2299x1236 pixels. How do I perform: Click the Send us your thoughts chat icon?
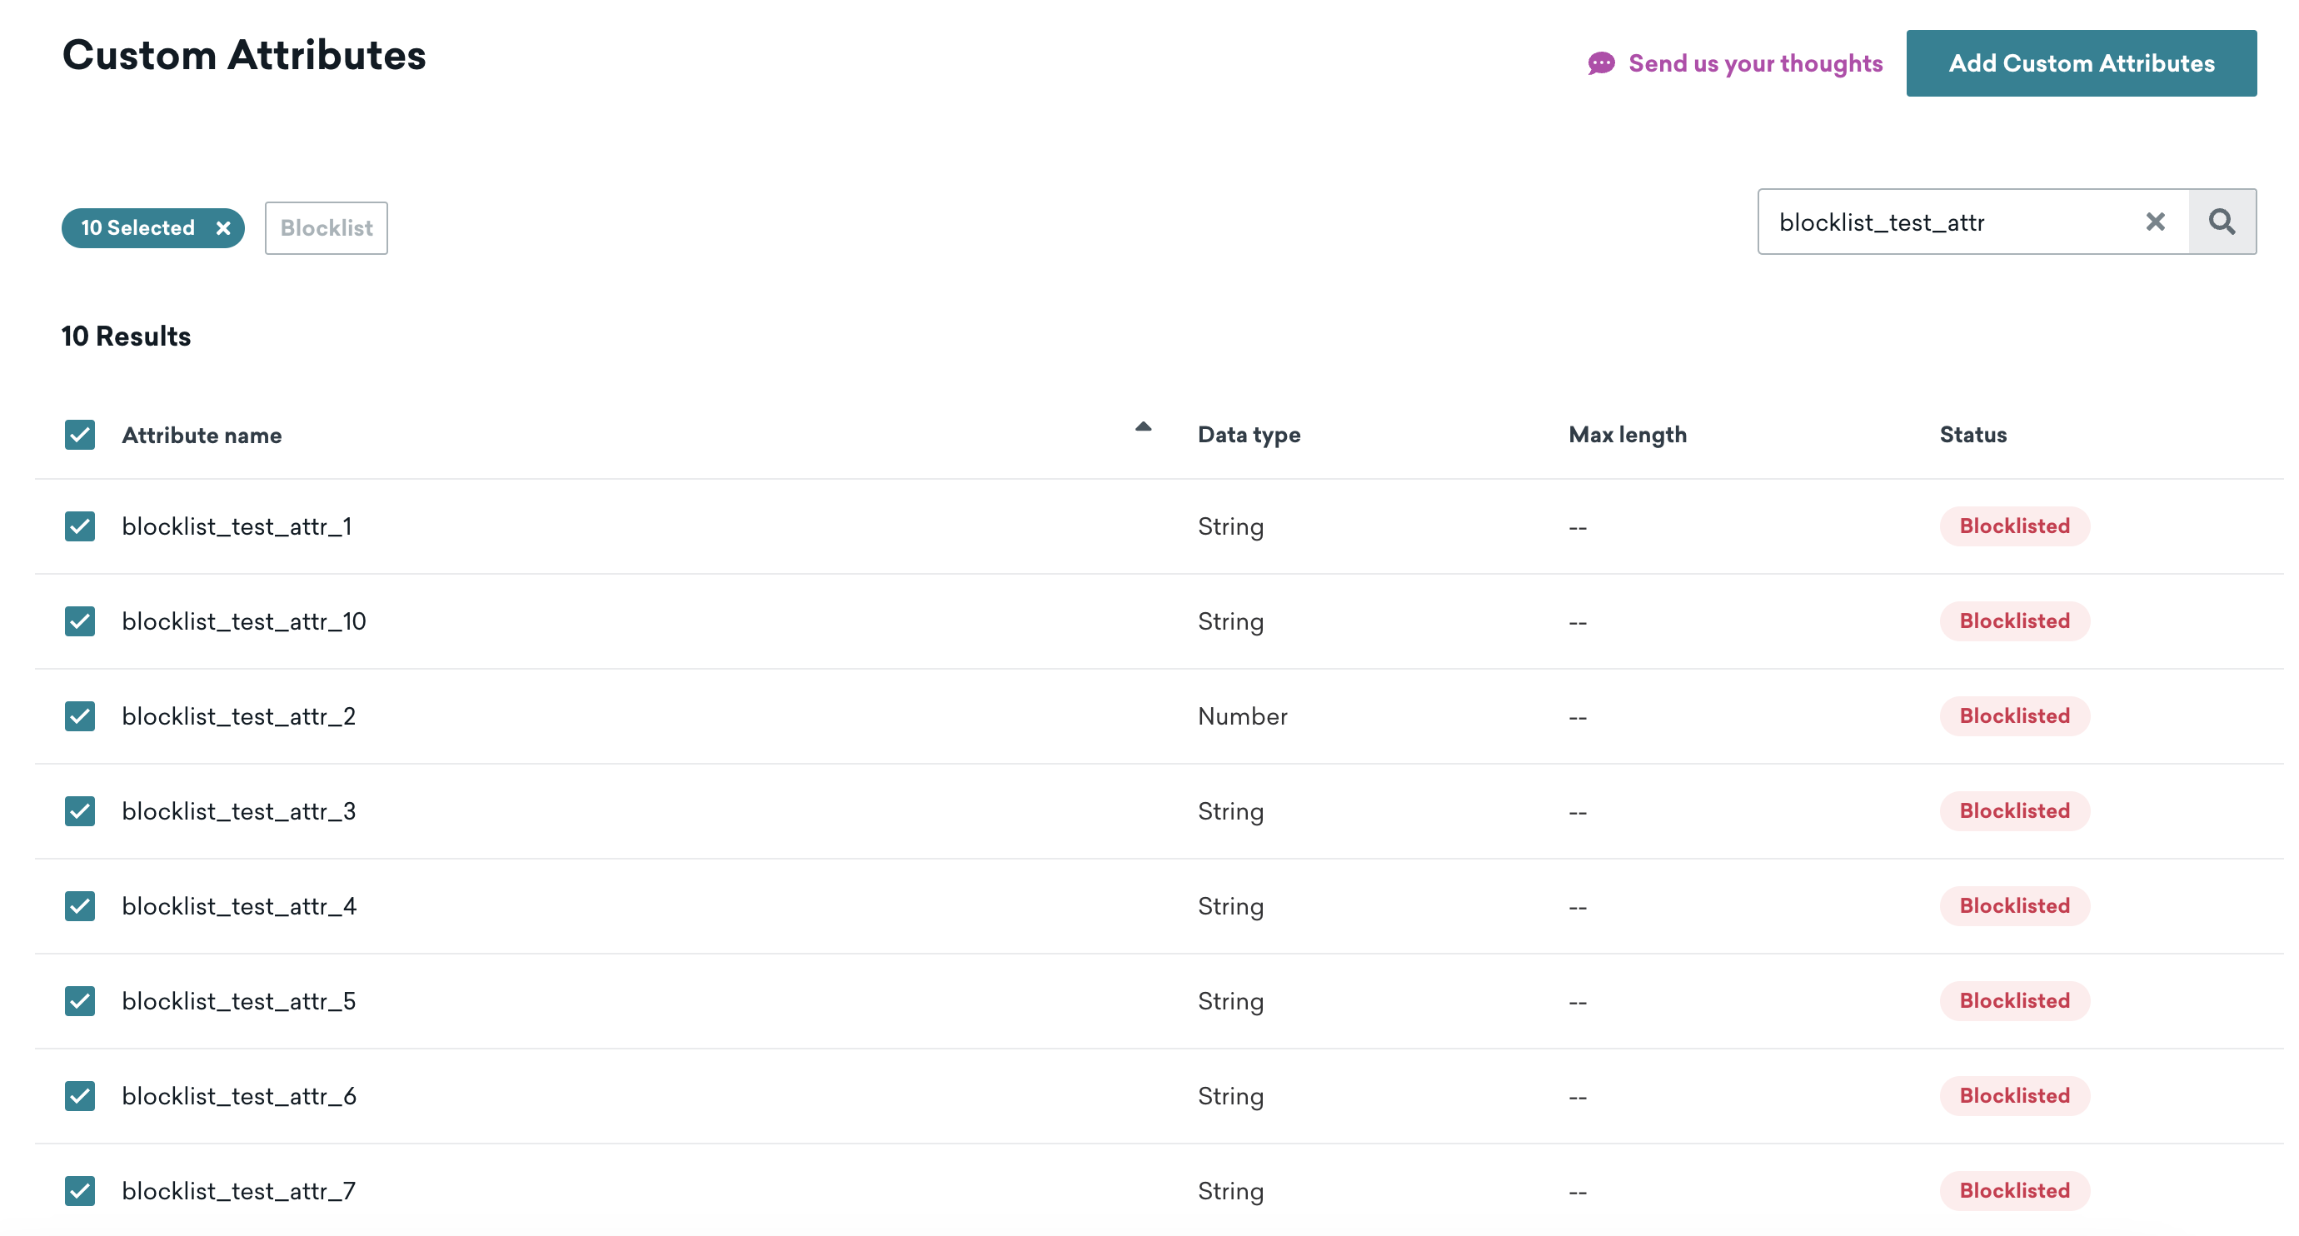1601,64
